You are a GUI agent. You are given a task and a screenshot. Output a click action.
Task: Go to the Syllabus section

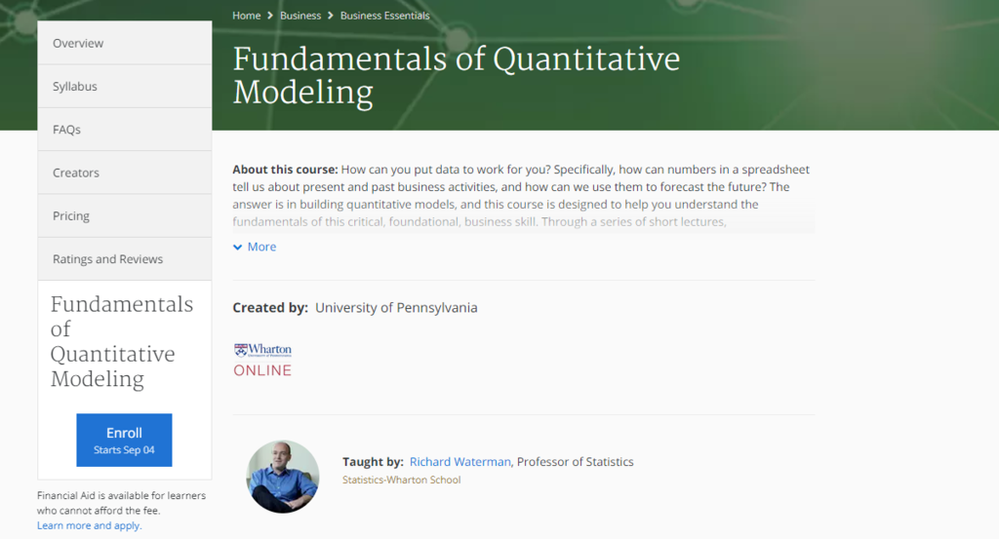tap(125, 87)
